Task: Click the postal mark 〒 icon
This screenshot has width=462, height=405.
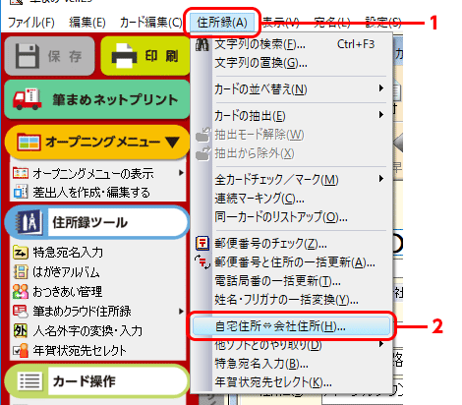Action: pyautogui.click(x=202, y=243)
